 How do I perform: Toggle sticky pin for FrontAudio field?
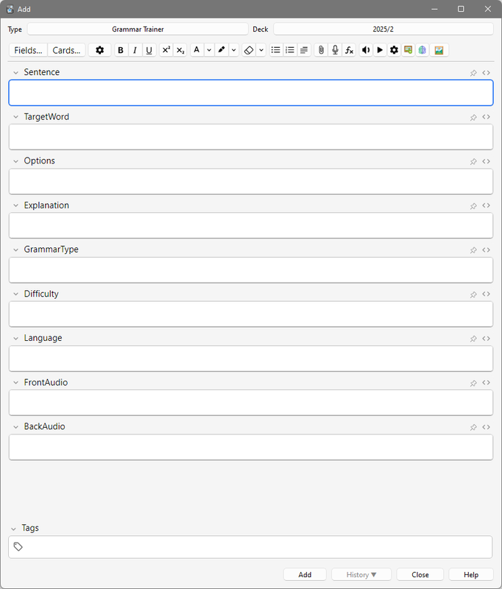pyautogui.click(x=473, y=383)
